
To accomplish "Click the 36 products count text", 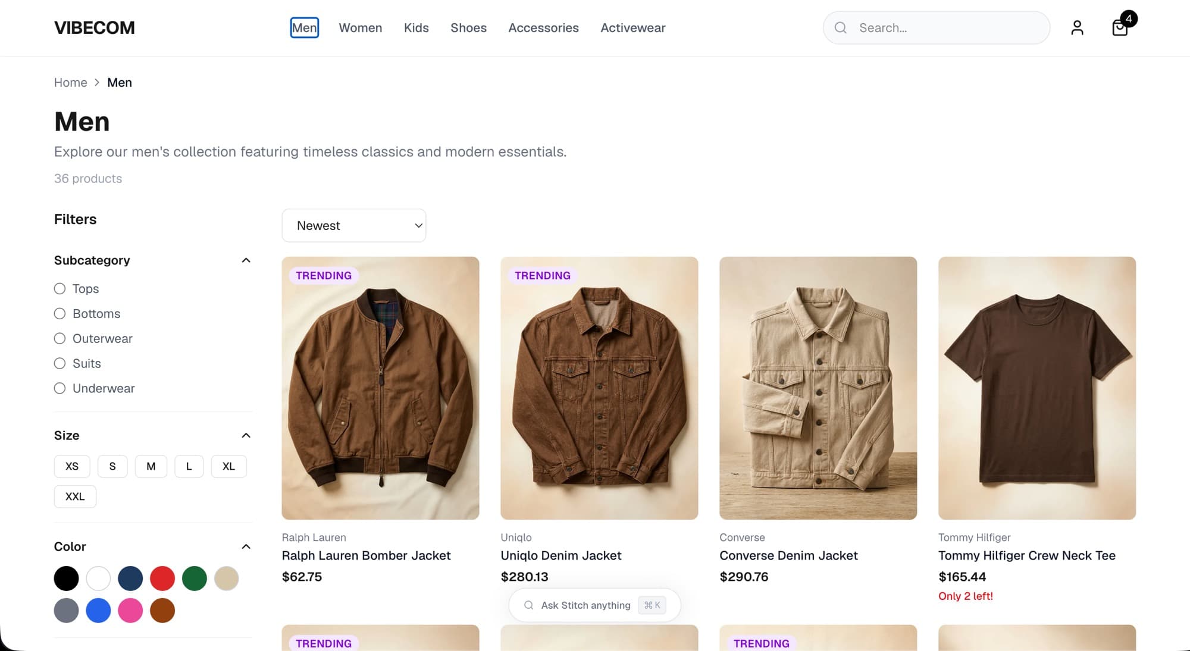I will [88, 179].
